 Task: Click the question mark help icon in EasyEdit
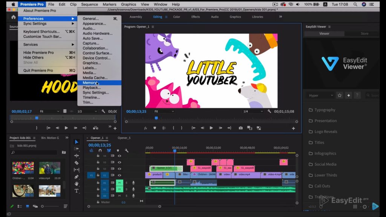tap(357, 95)
